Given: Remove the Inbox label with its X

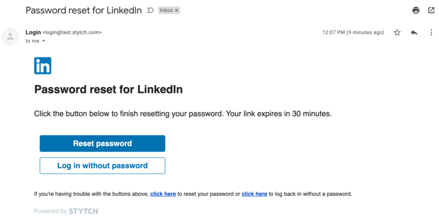Looking at the screenshot, I should [177, 10].
